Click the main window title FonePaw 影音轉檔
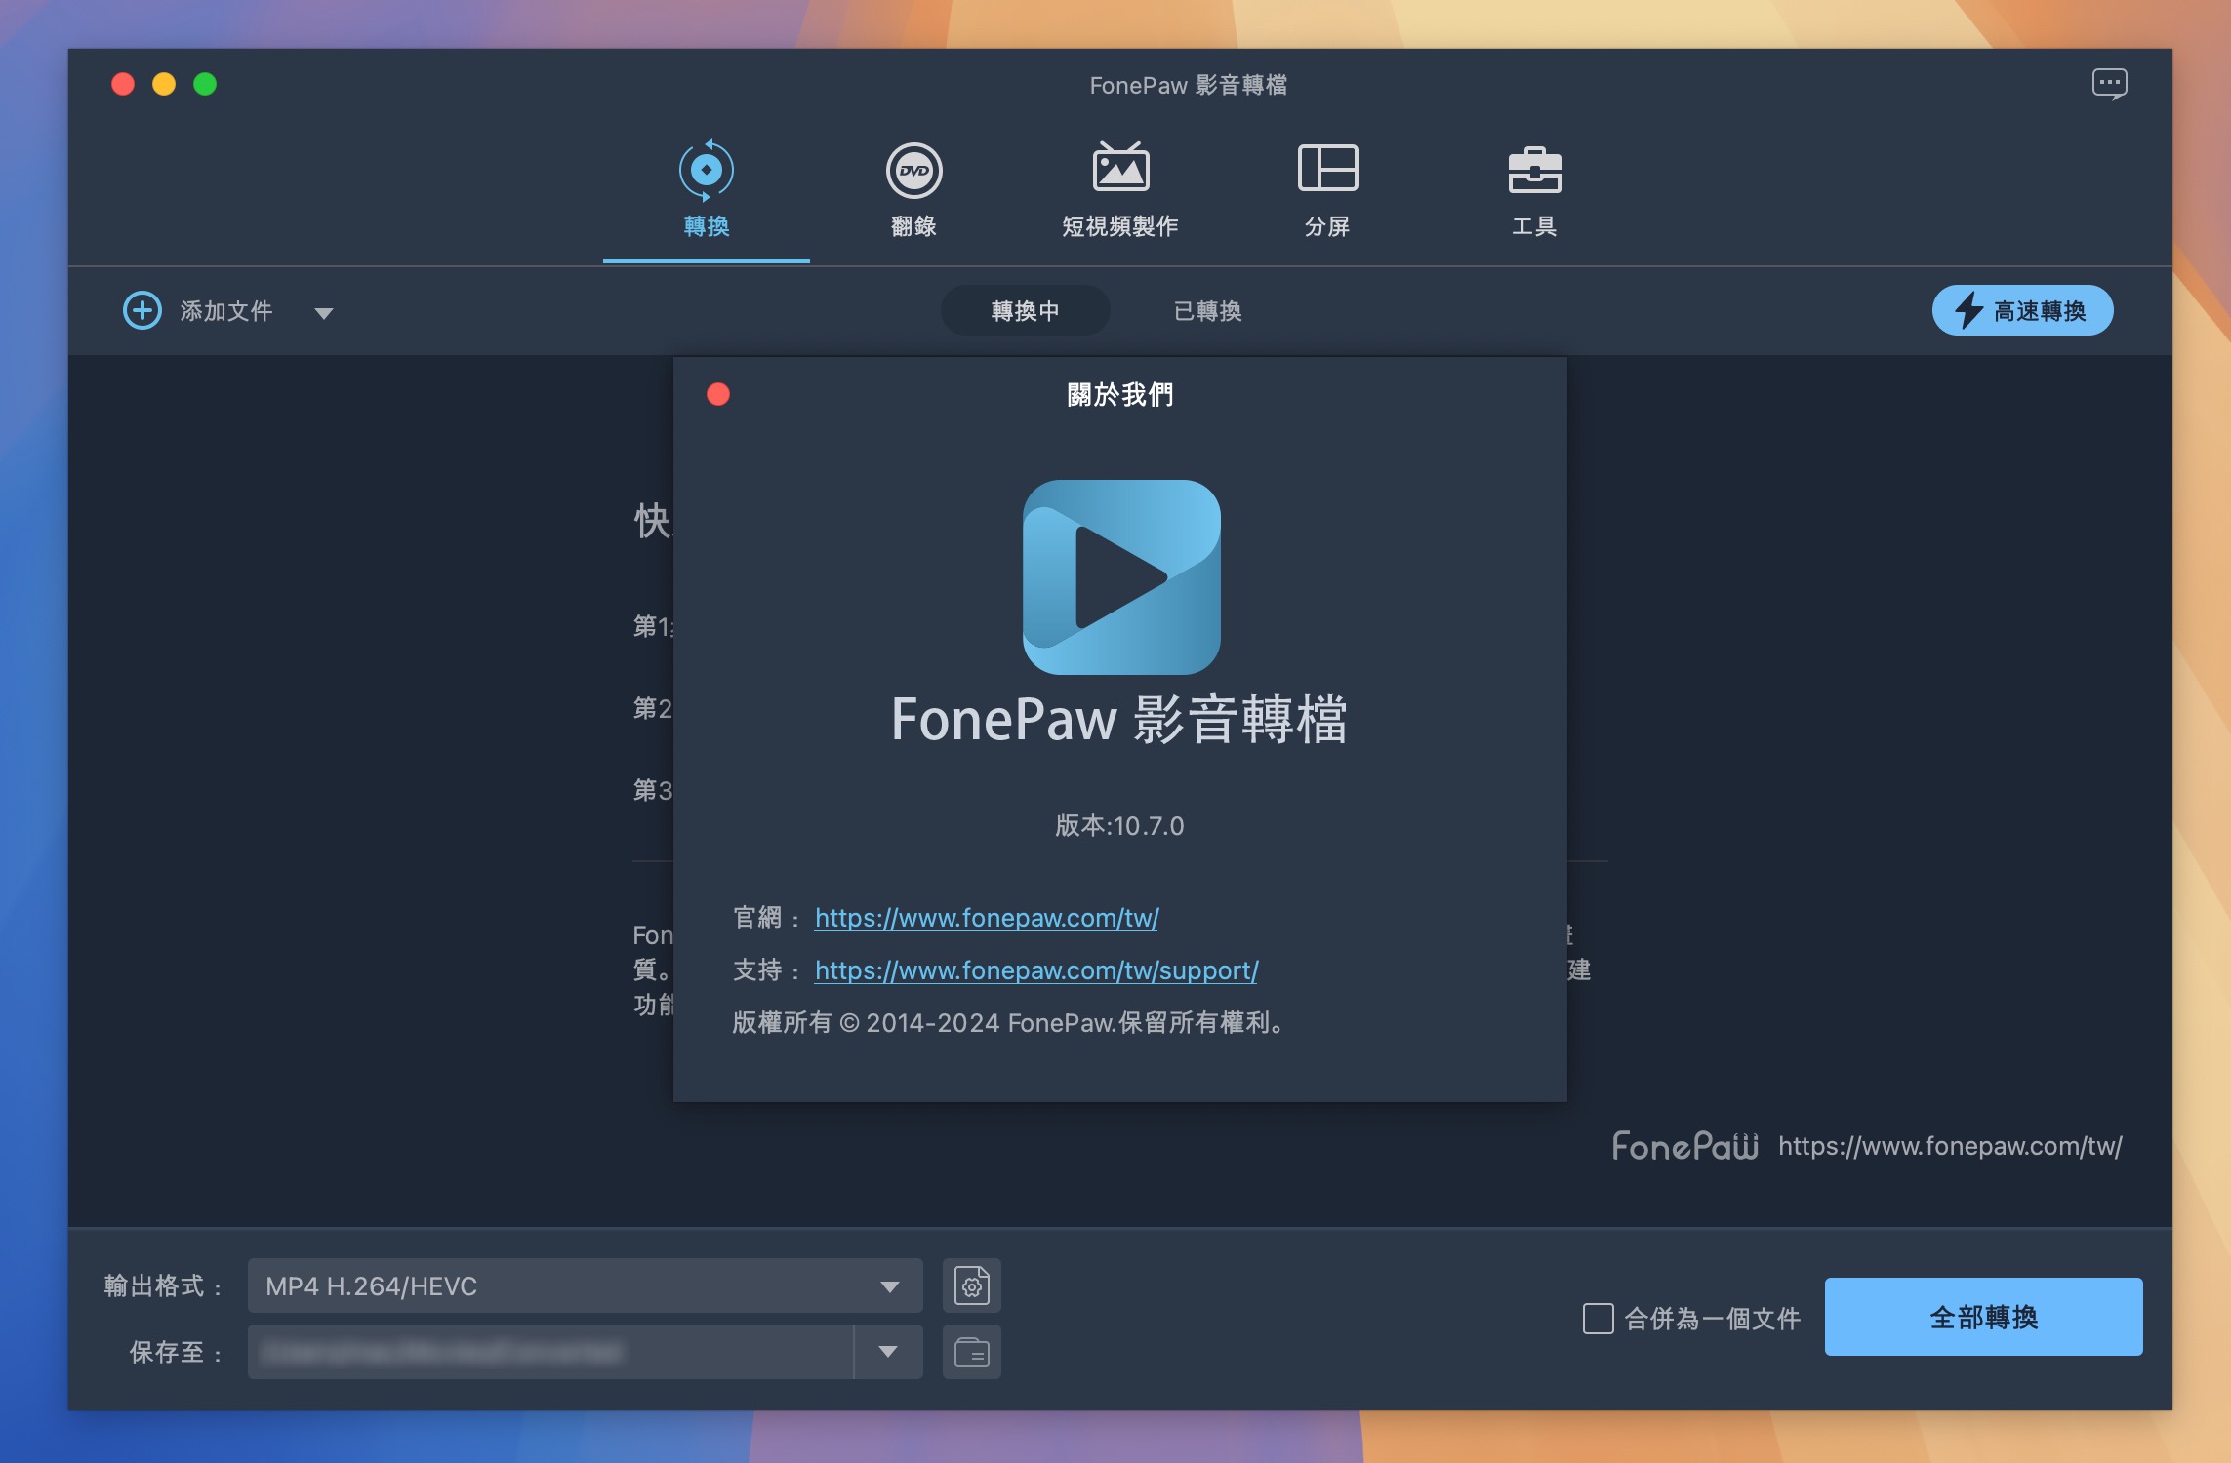 tap(1188, 85)
